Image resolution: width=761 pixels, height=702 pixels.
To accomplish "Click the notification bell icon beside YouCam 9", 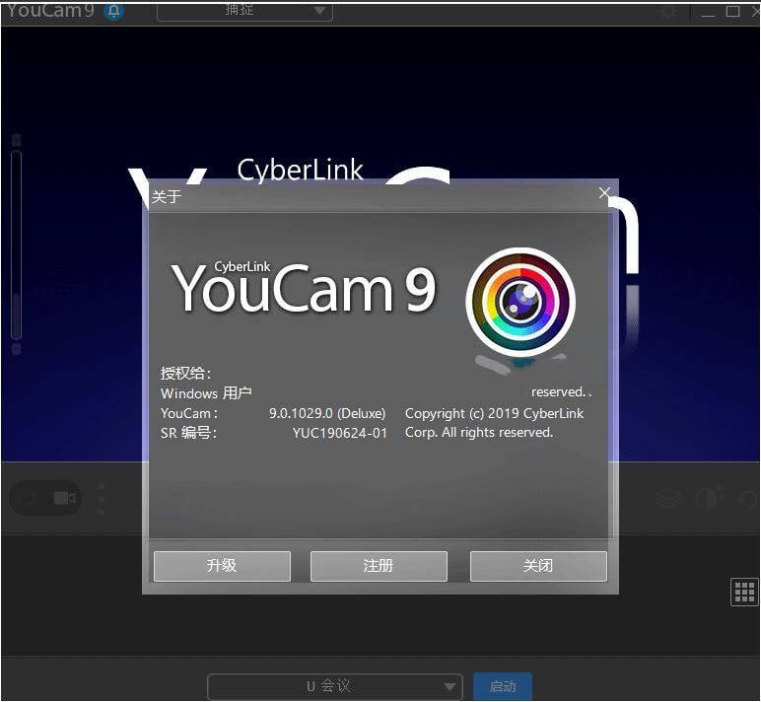I will click(114, 10).
